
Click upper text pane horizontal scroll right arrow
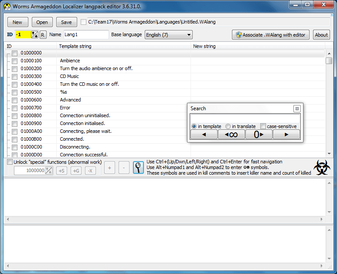point(322,219)
